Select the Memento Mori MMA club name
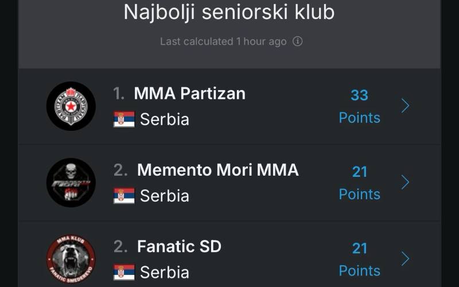This screenshot has width=459, height=287. click(218, 170)
